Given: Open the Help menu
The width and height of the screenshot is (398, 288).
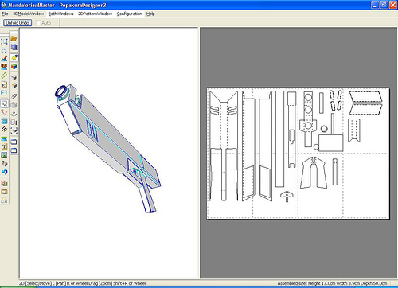Looking at the screenshot, I should click(x=150, y=14).
